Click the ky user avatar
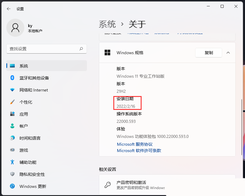Screen dimensions: 245x196 (15, 27)
